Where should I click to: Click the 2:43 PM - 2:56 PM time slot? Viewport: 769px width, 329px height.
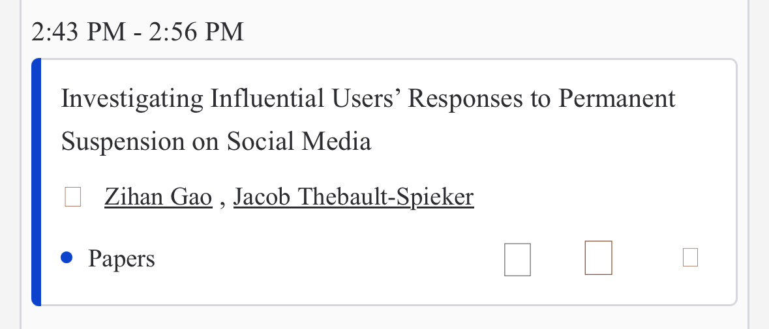click(138, 33)
